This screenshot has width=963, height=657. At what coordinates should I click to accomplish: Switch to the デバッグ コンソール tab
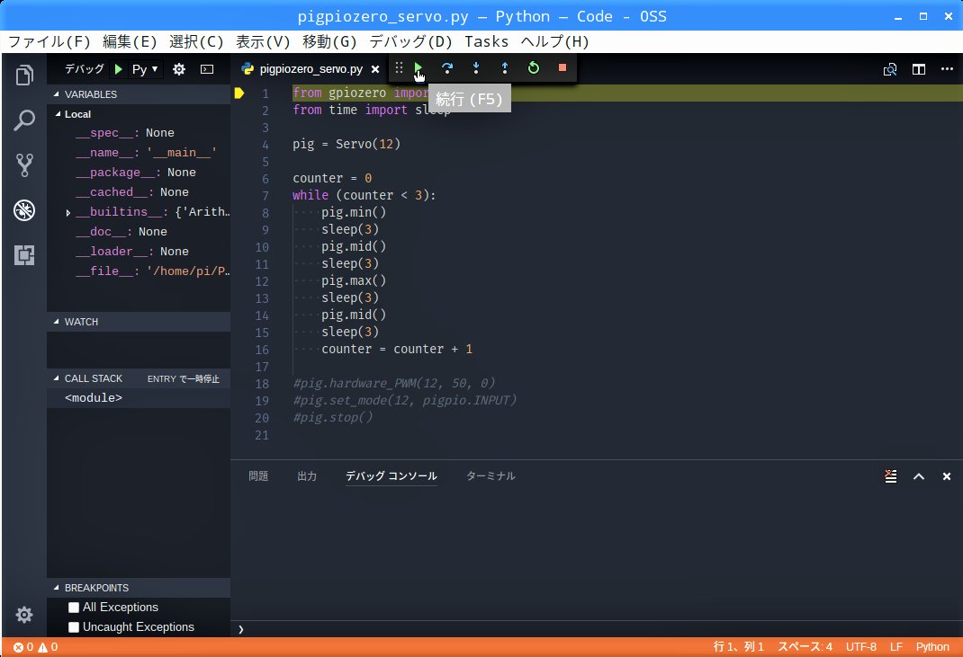pyautogui.click(x=391, y=476)
